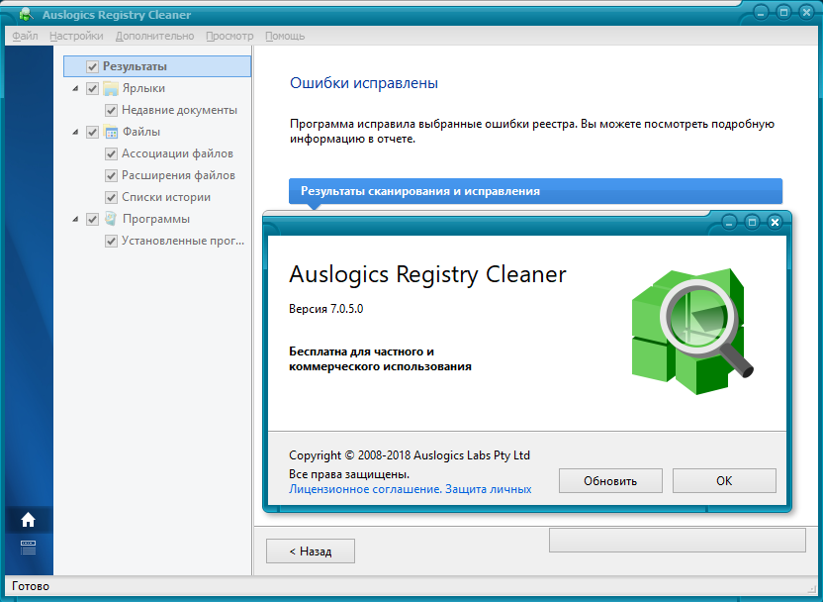
Task: Select Расширения файлов tree label
Action: click(178, 175)
